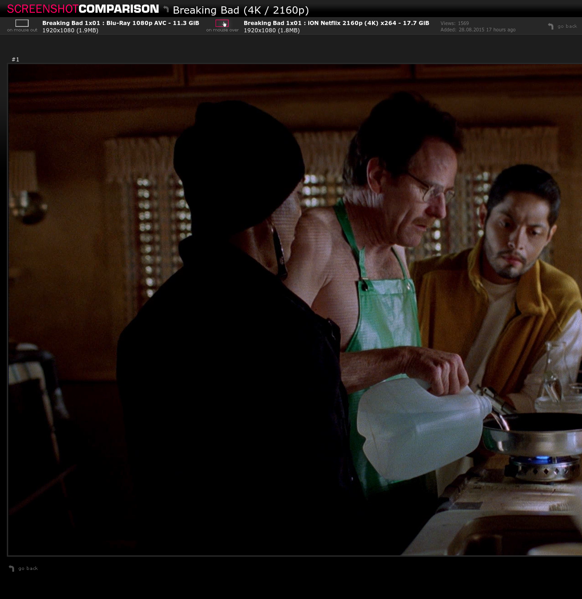Screen dimensions: 582x599
Task: Click the go back arrow icon in the header
Action: pyautogui.click(x=551, y=26)
